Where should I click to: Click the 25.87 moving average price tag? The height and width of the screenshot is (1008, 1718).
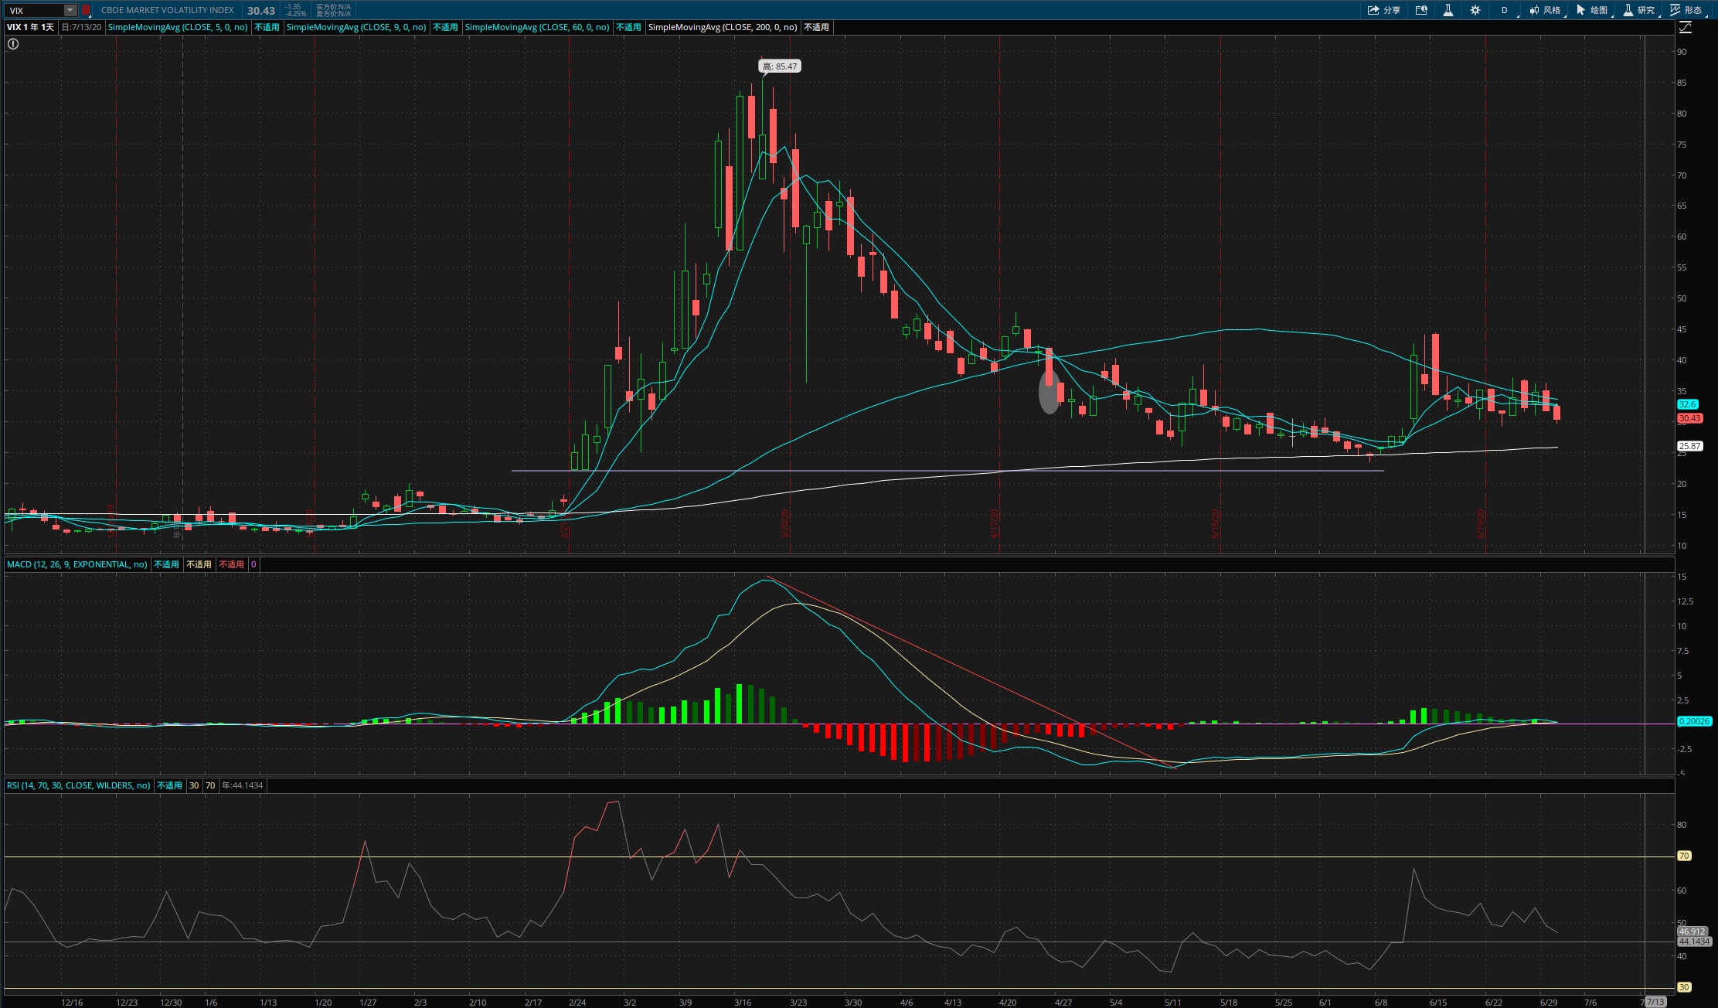click(1689, 446)
